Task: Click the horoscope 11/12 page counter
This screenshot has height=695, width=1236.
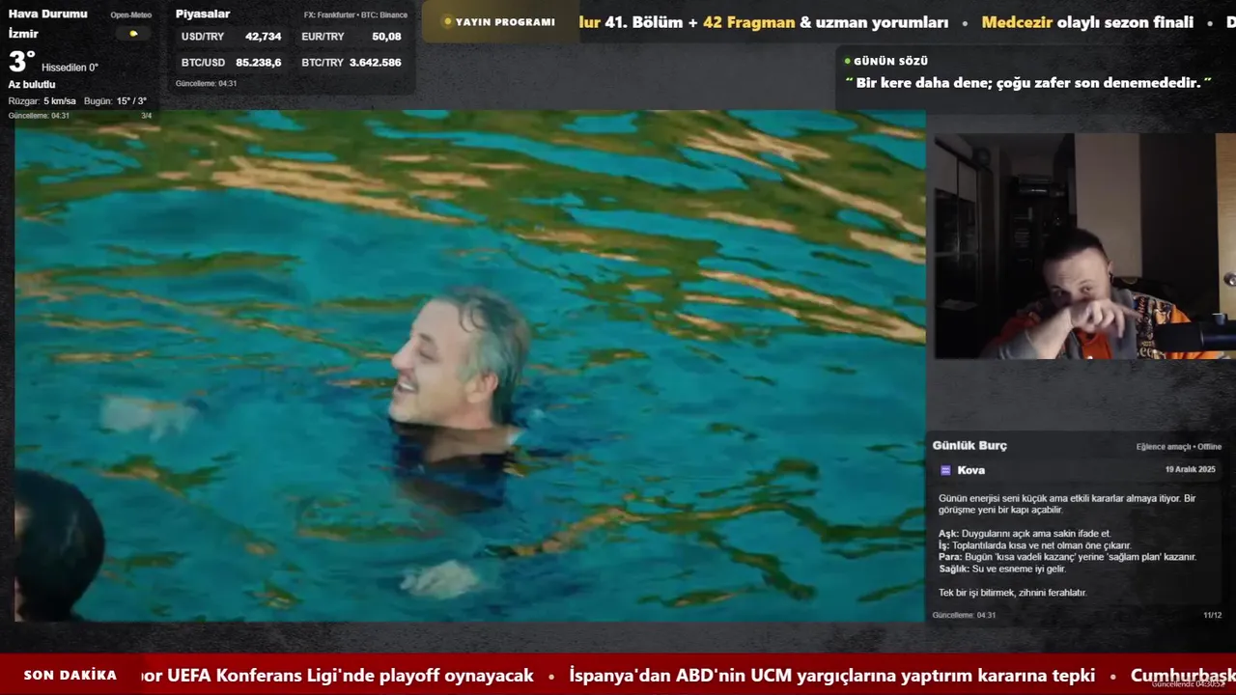Action: [1212, 616]
